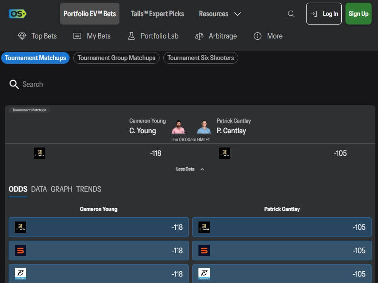Click the Log In button

[x=324, y=14]
